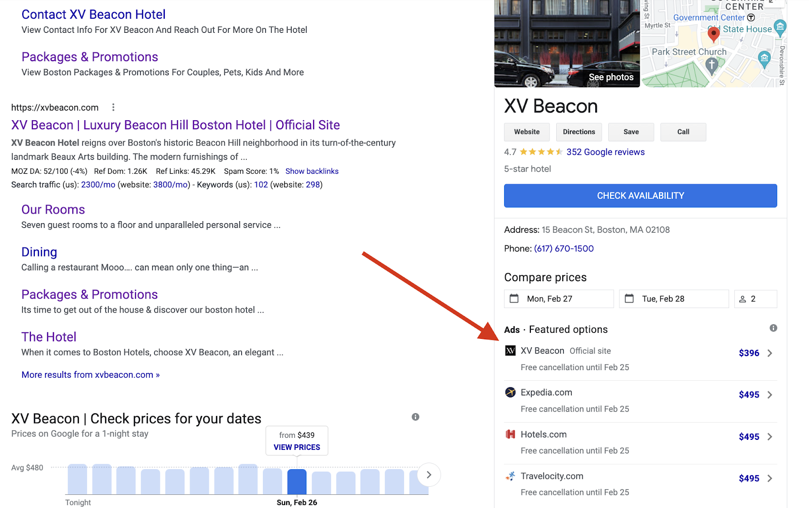The height and width of the screenshot is (508, 809).
Task: Open the lower Packages & Promotions sitelink
Action: [x=89, y=294]
